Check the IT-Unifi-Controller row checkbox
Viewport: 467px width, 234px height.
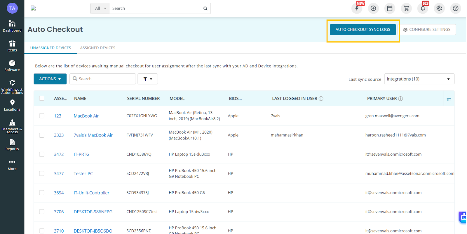pyautogui.click(x=42, y=193)
